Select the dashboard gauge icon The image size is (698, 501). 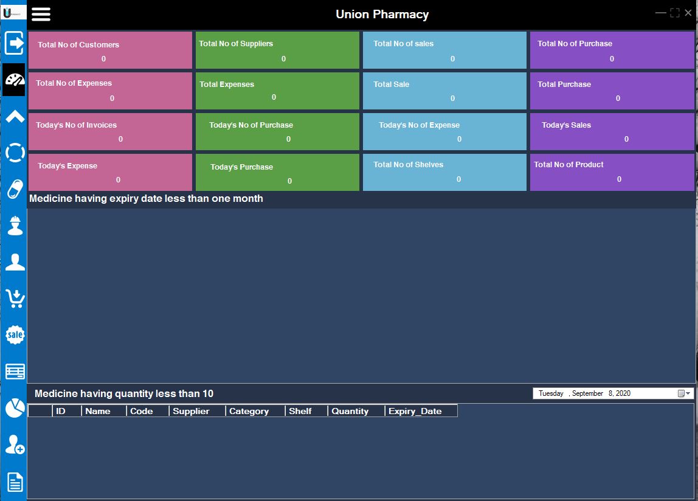14,80
